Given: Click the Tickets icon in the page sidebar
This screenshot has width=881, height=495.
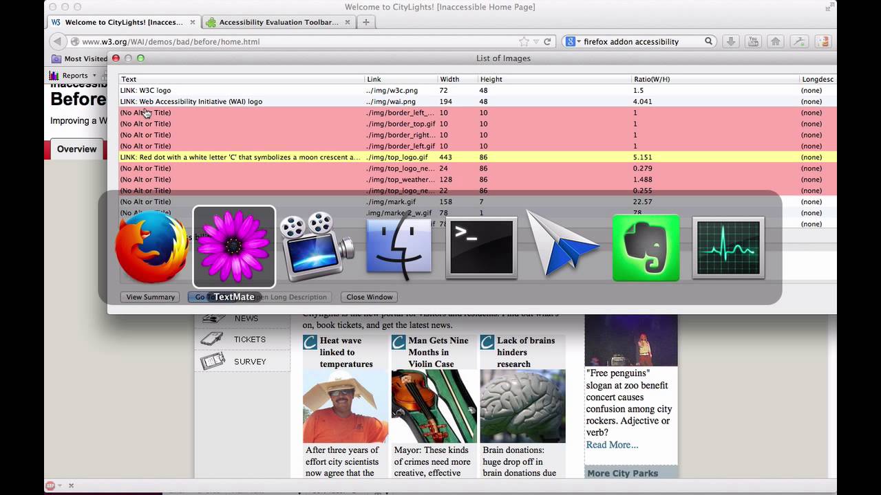Looking at the screenshot, I should tap(212, 339).
